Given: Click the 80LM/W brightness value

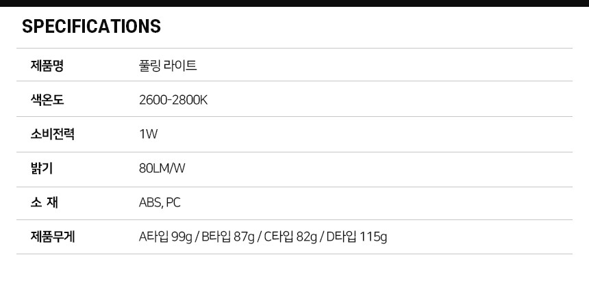Looking at the screenshot, I should tap(162, 168).
